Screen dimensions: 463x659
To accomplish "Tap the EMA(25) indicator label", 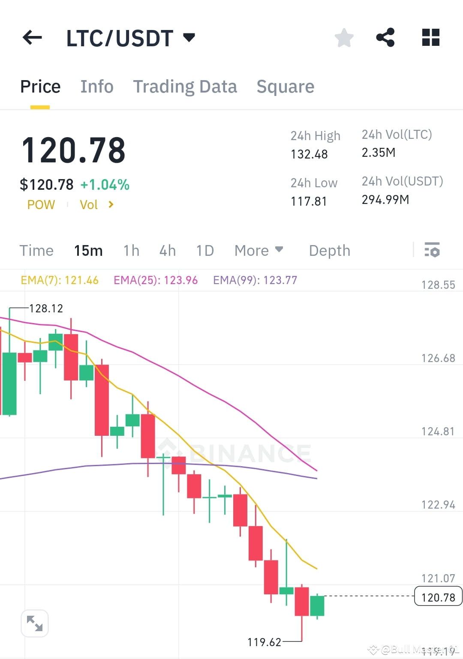I will [x=156, y=280].
